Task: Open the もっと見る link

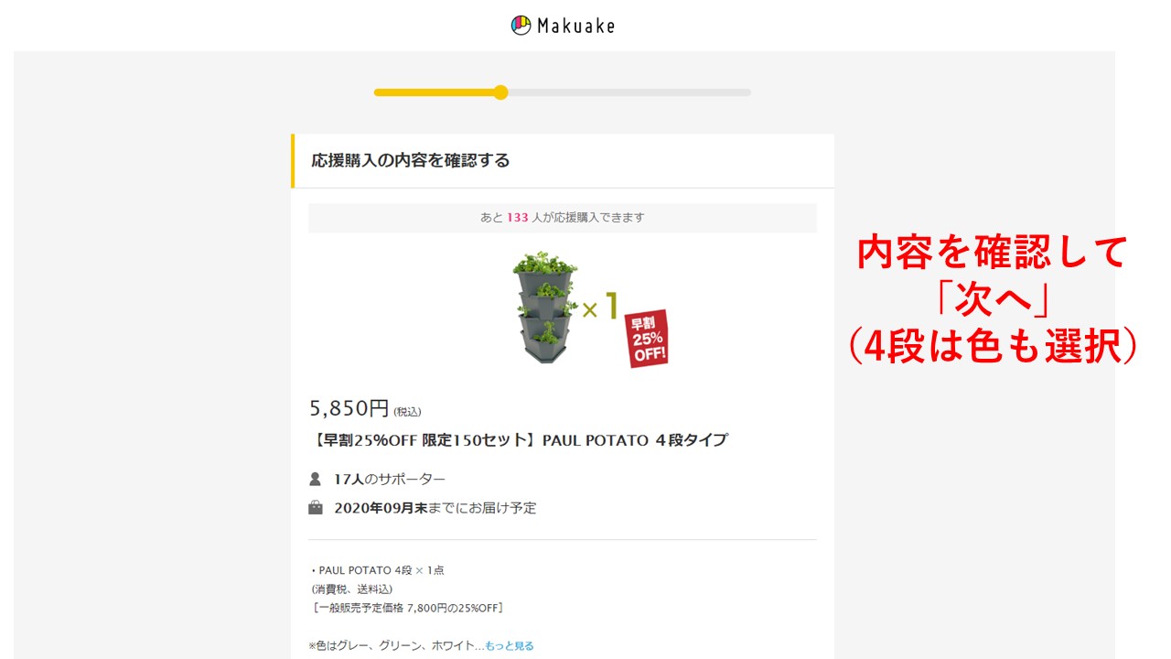Action: 510,646
